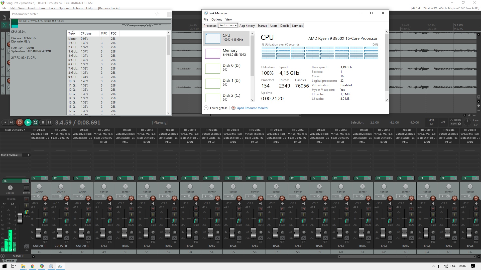Stop playback with the Stop button
Image resolution: width=481 pixels, height=270 pixels.
point(43,122)
